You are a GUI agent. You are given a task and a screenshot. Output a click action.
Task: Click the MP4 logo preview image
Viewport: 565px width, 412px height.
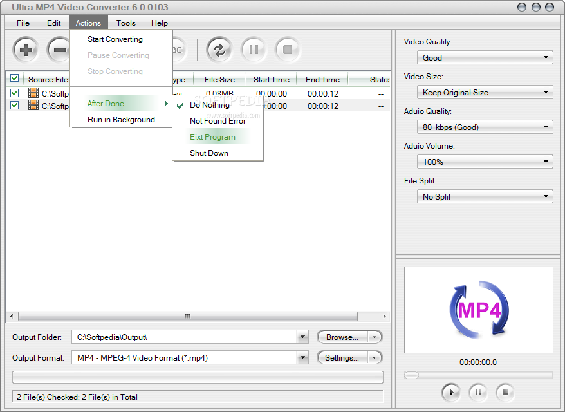479,310
